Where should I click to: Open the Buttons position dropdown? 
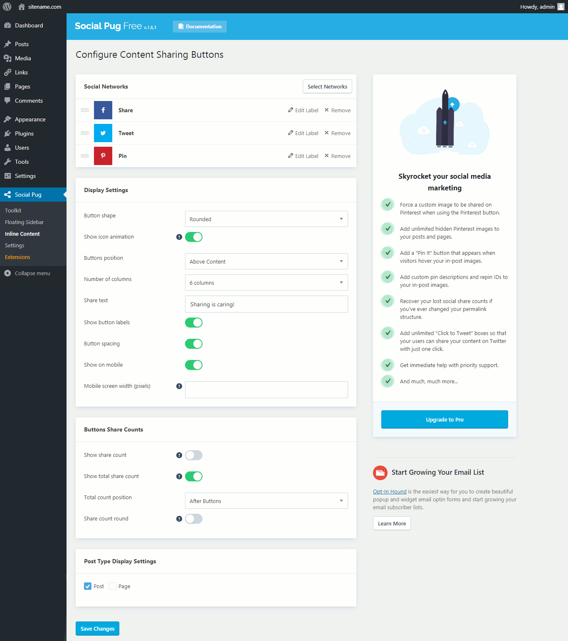267,261
